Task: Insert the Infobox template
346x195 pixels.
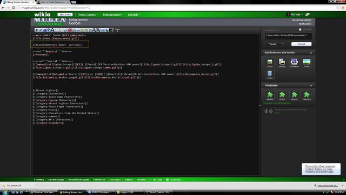Action: pyautogui.click(x=270, y=96)
